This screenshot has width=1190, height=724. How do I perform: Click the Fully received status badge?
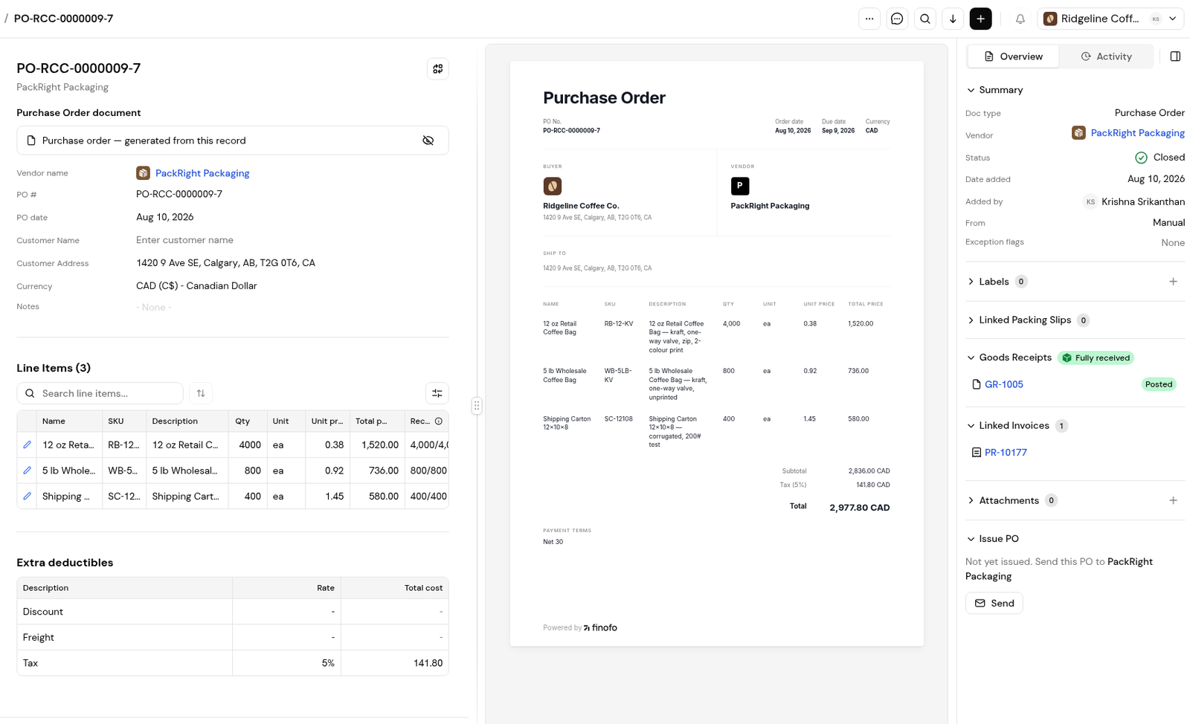[x=1096, y=358]
